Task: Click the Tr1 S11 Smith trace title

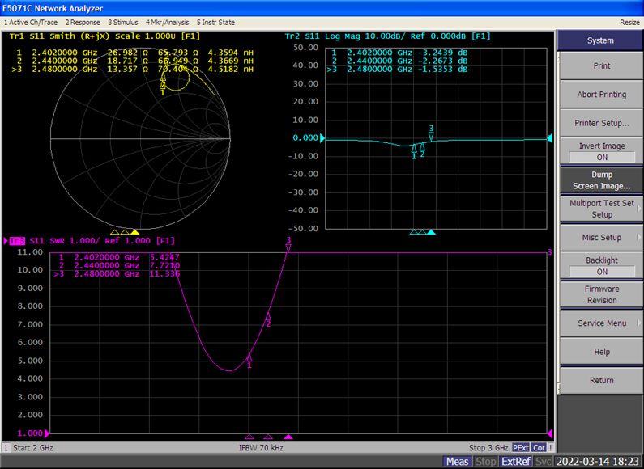Action: click(x=104, y=36)
